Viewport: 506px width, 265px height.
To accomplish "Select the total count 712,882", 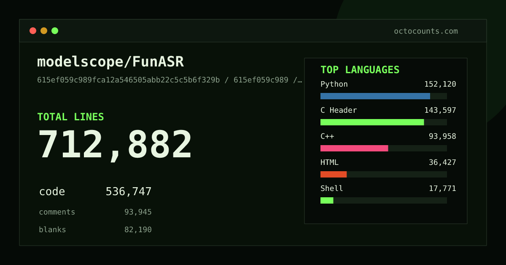I will [x=115, y=145].
